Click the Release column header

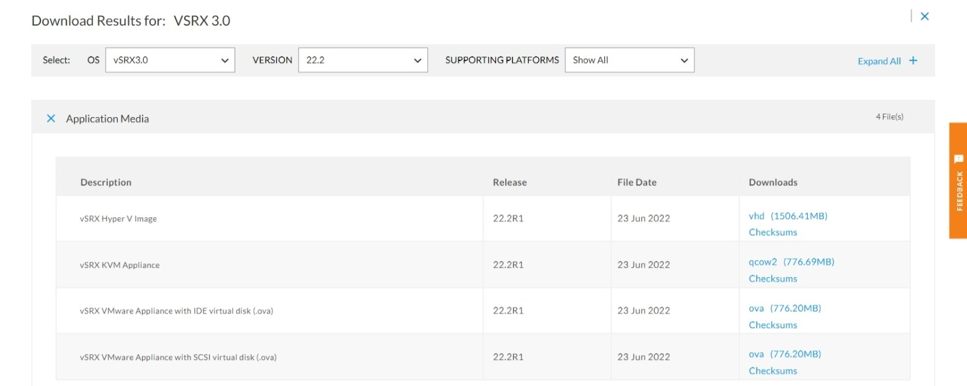510,182
